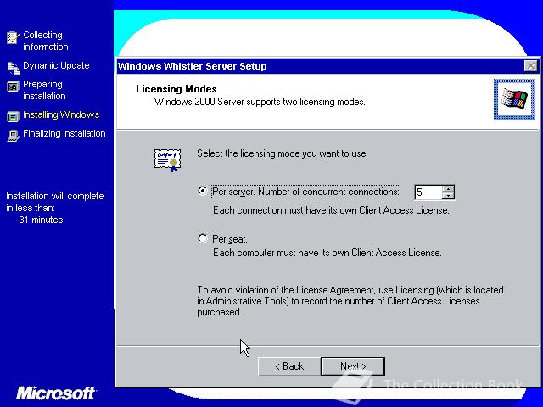Click 'Windows 2000 Server supports two licensing modes.'
The width and height of the screenshot is (543, 407).
pyautogui.click(x=260, y=102)
